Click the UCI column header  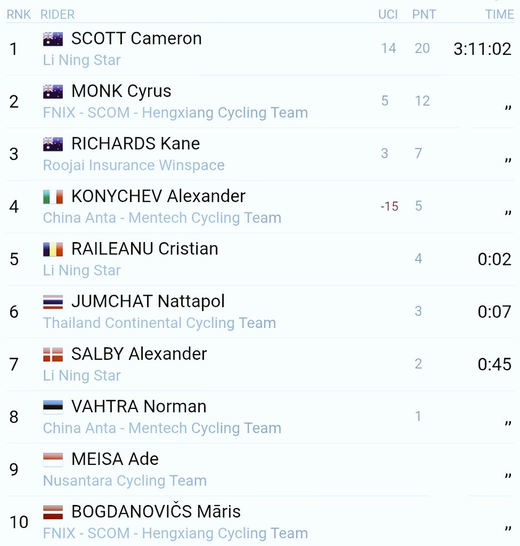(x=388, y=14)
